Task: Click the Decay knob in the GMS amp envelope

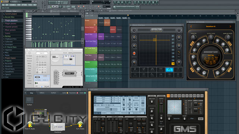Action: tap(152, 118)
